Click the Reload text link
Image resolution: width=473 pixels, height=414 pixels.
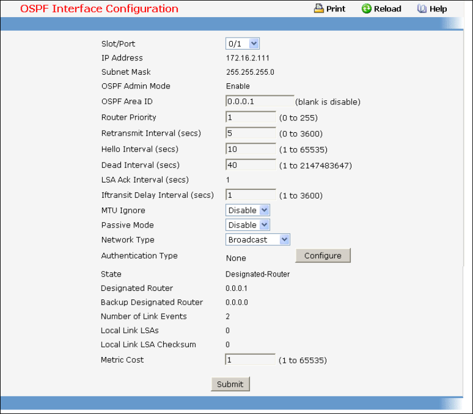click(x=387, y=9)
